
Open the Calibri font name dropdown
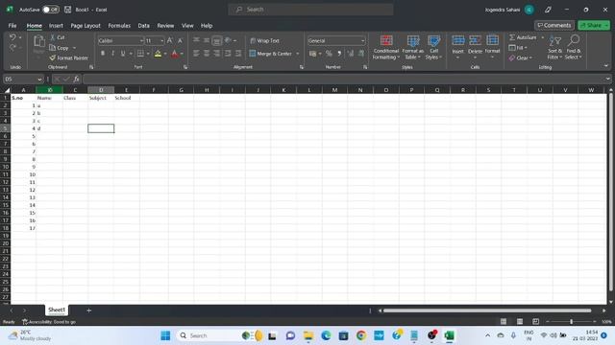tap(141, 40)
